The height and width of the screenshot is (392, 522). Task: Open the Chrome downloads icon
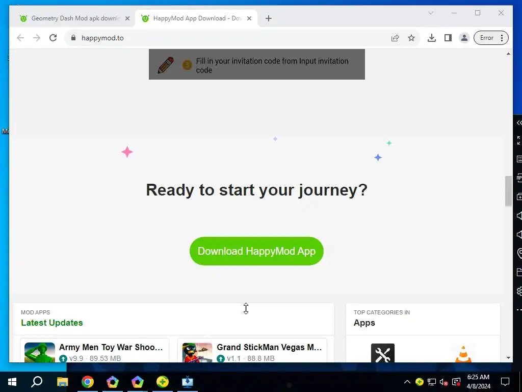coord(432,38)
